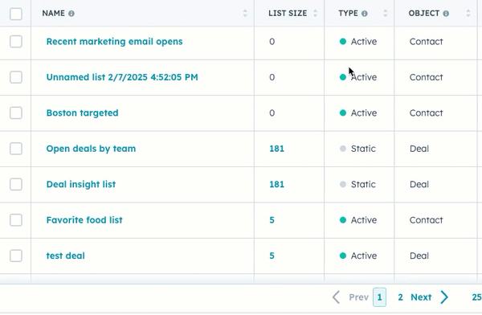The image size is (482, 315).
Task: Click the info icon next to NAME header
Action: (71, 14)
